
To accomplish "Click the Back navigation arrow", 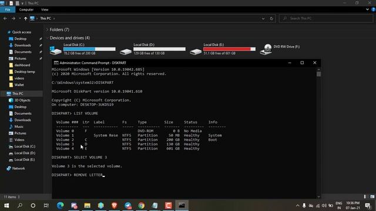I will (5, 18).
